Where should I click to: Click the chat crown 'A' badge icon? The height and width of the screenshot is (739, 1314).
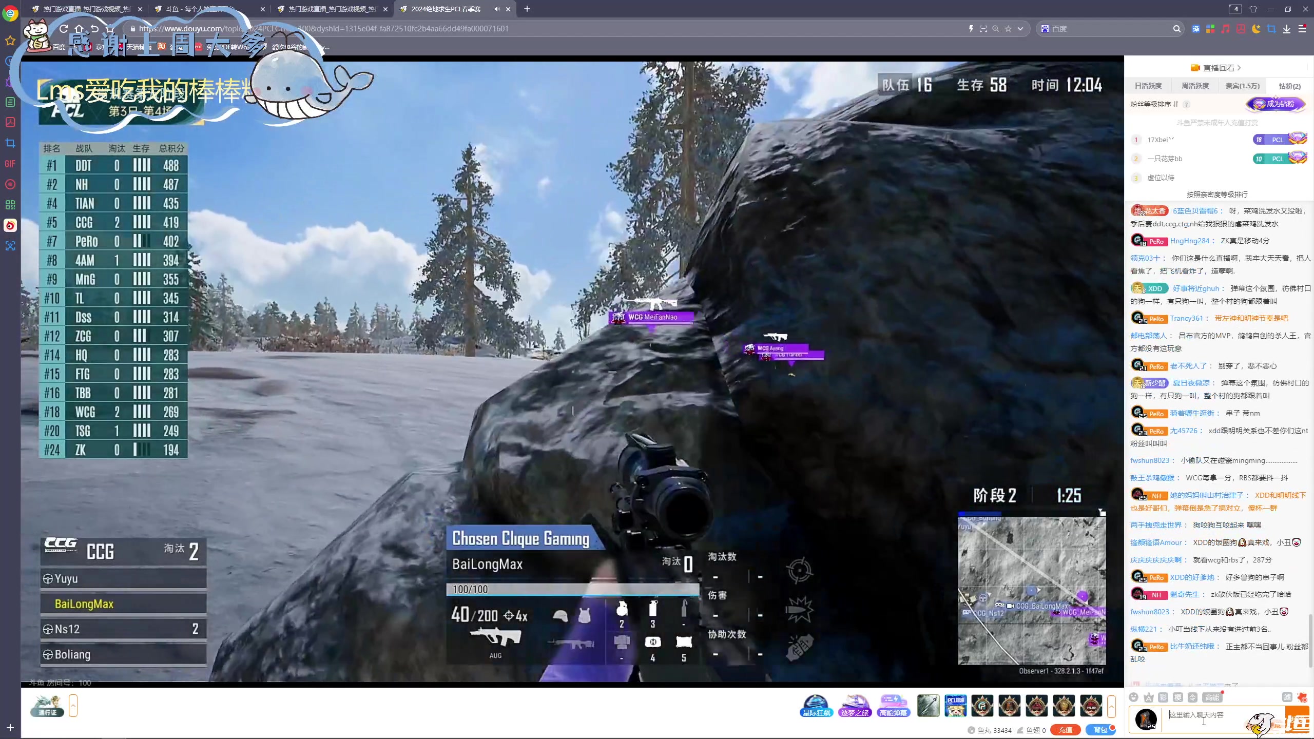pyautogui.click(x=1149, y=697)
